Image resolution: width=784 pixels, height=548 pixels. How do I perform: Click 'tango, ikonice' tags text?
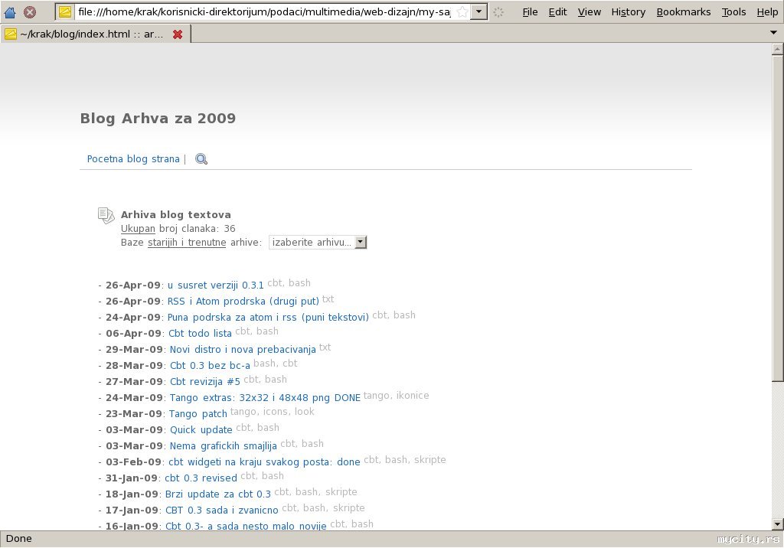tap(396, 396)
